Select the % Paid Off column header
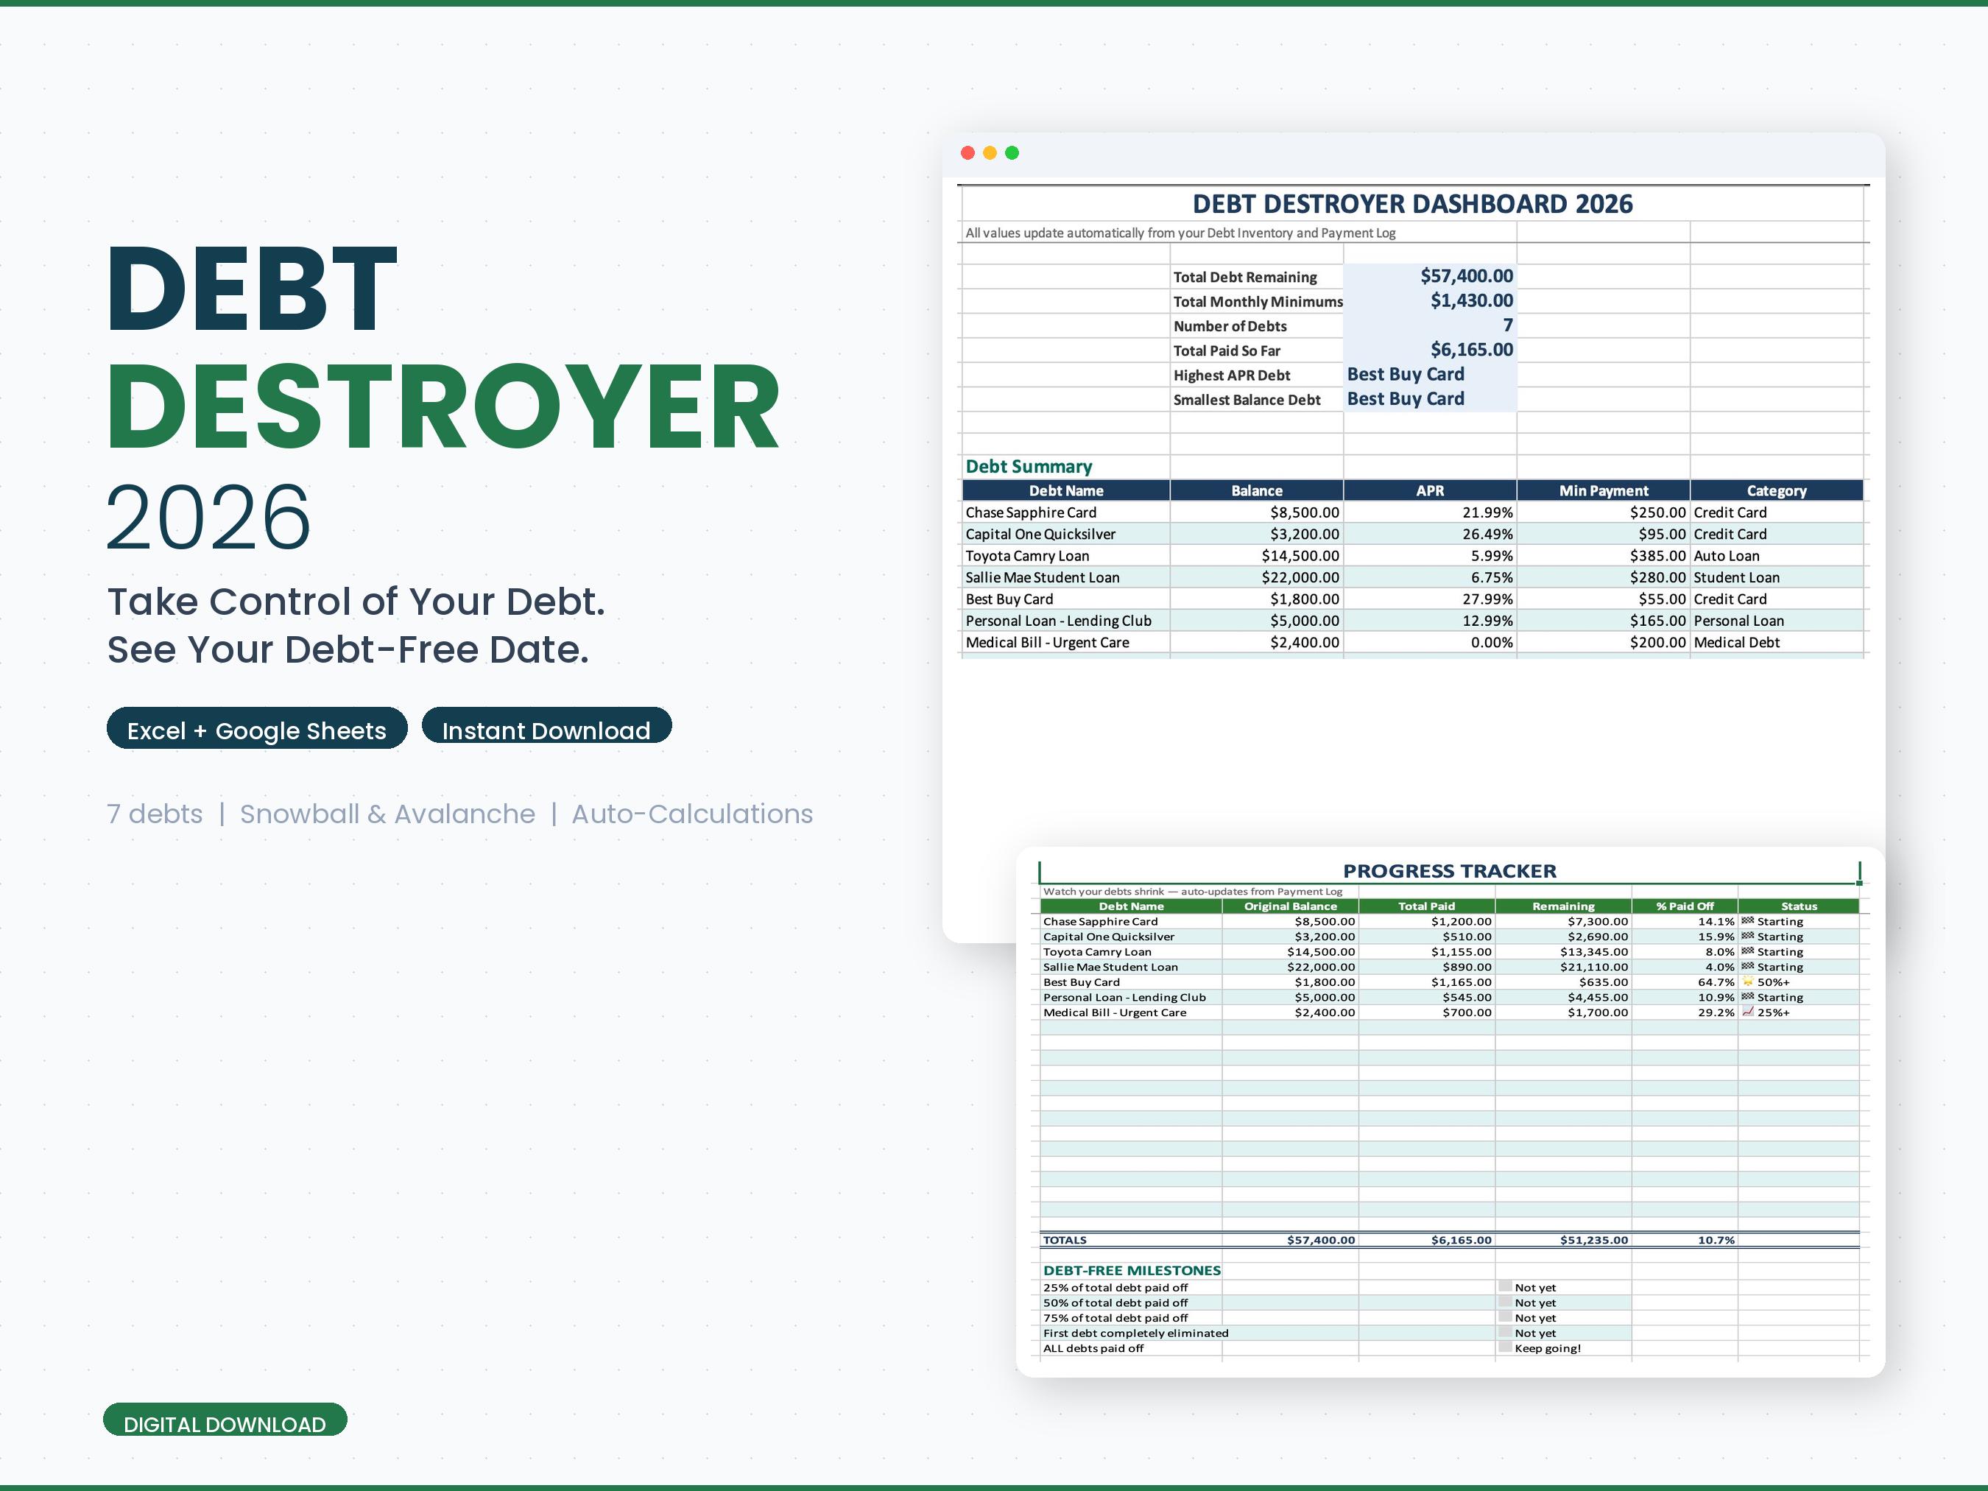This screenshot has width=1988, height=1491. tap(1685, 906)
